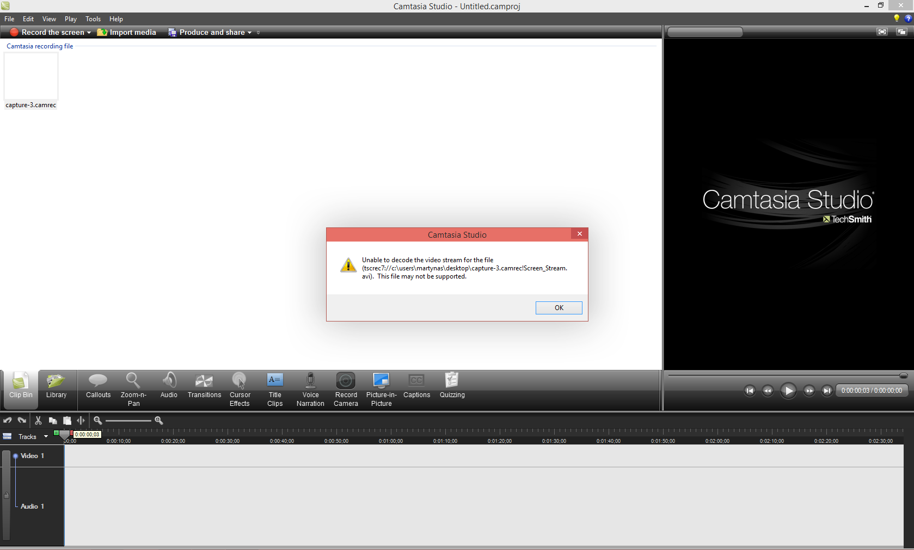
Task: Expand the Tracks dropdown
Action: [x=46, y=436]
